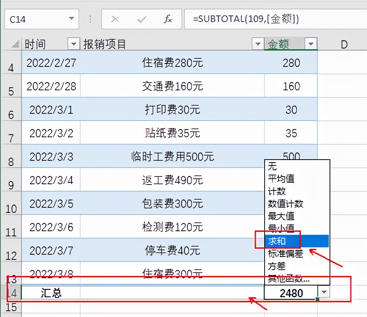Select row 11 header

click(x=11, y=227)
